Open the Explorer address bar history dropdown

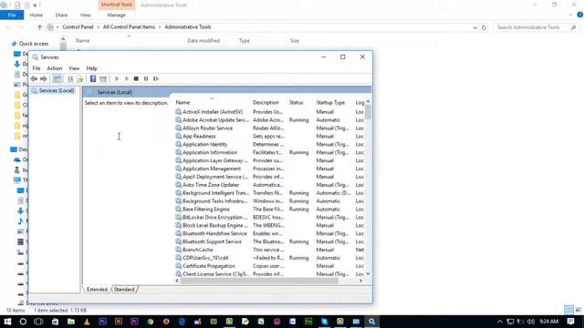474,27
